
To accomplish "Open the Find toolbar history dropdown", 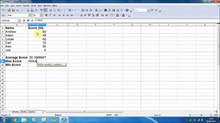I will [x=148, y=10].
